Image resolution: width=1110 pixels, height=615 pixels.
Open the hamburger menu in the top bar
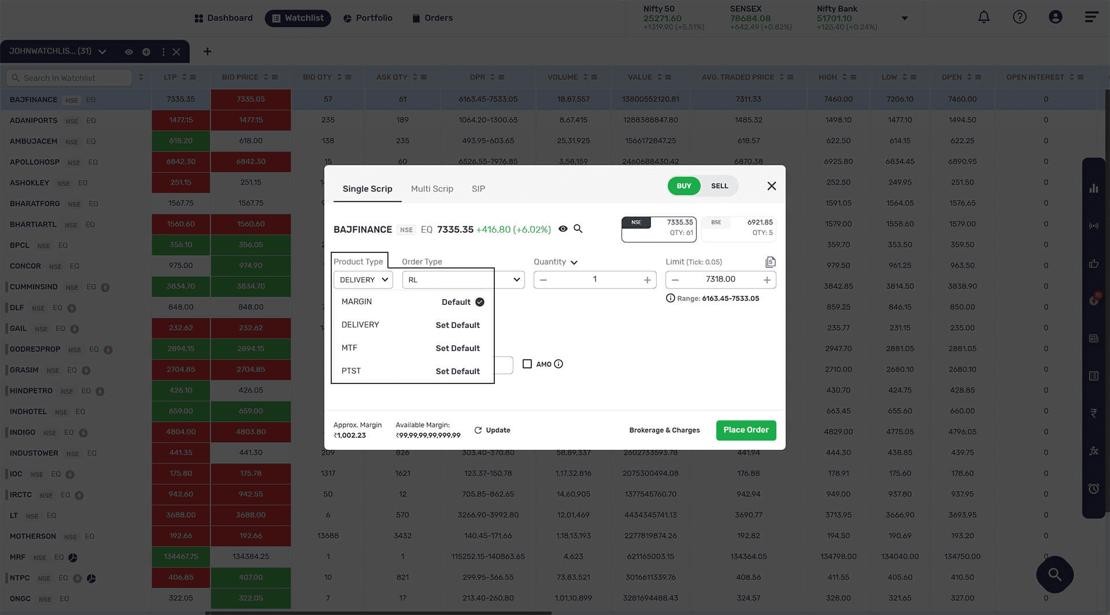[1091, 17]
